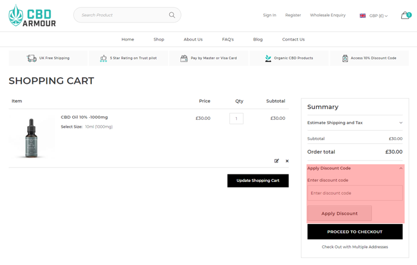Viewport: 417px width, 265px height.
Task: Click the Order total £30.00 amount
Action: click(393, 152)
